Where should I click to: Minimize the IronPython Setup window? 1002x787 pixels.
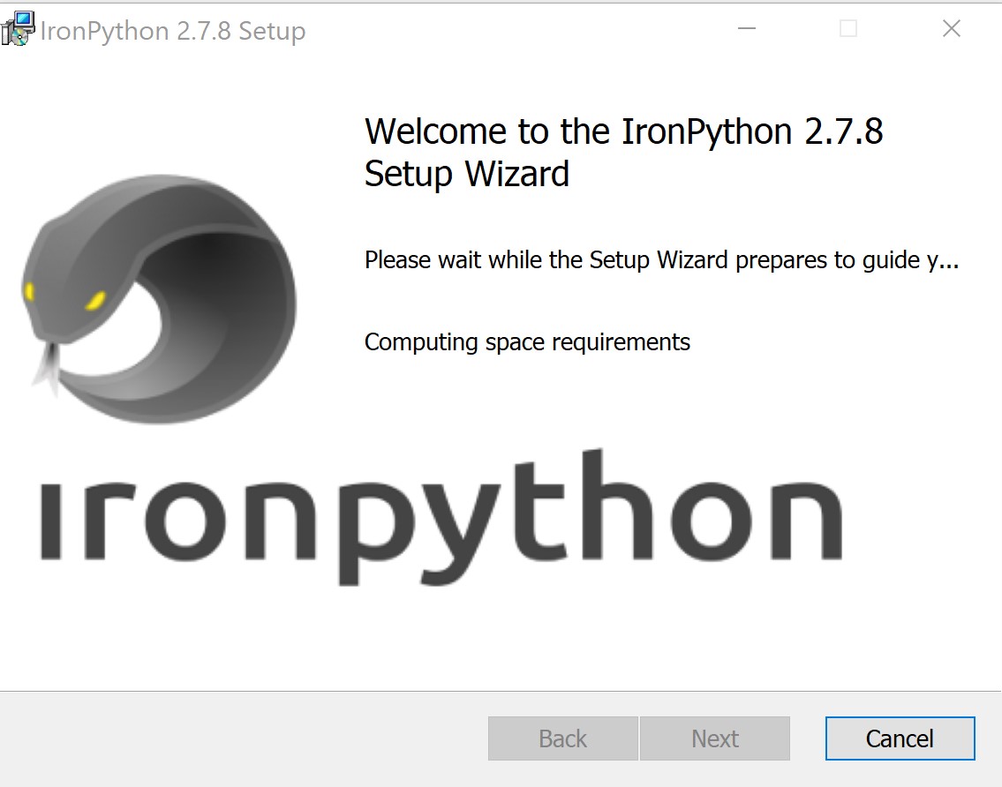[x=747, y=28]
